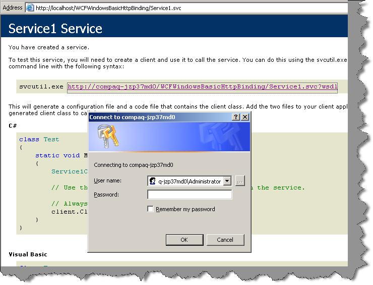Screen dimensions: 373x285
Task: Click the keys icon in dialog banner
Action: [x=108, y=136]
